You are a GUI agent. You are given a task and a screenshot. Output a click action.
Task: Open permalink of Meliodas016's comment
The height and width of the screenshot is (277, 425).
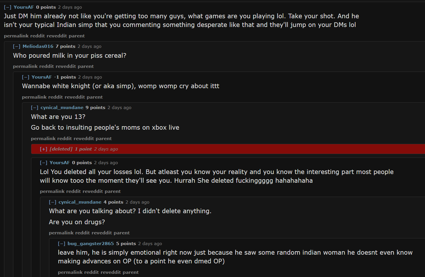[x=25, y=66]
